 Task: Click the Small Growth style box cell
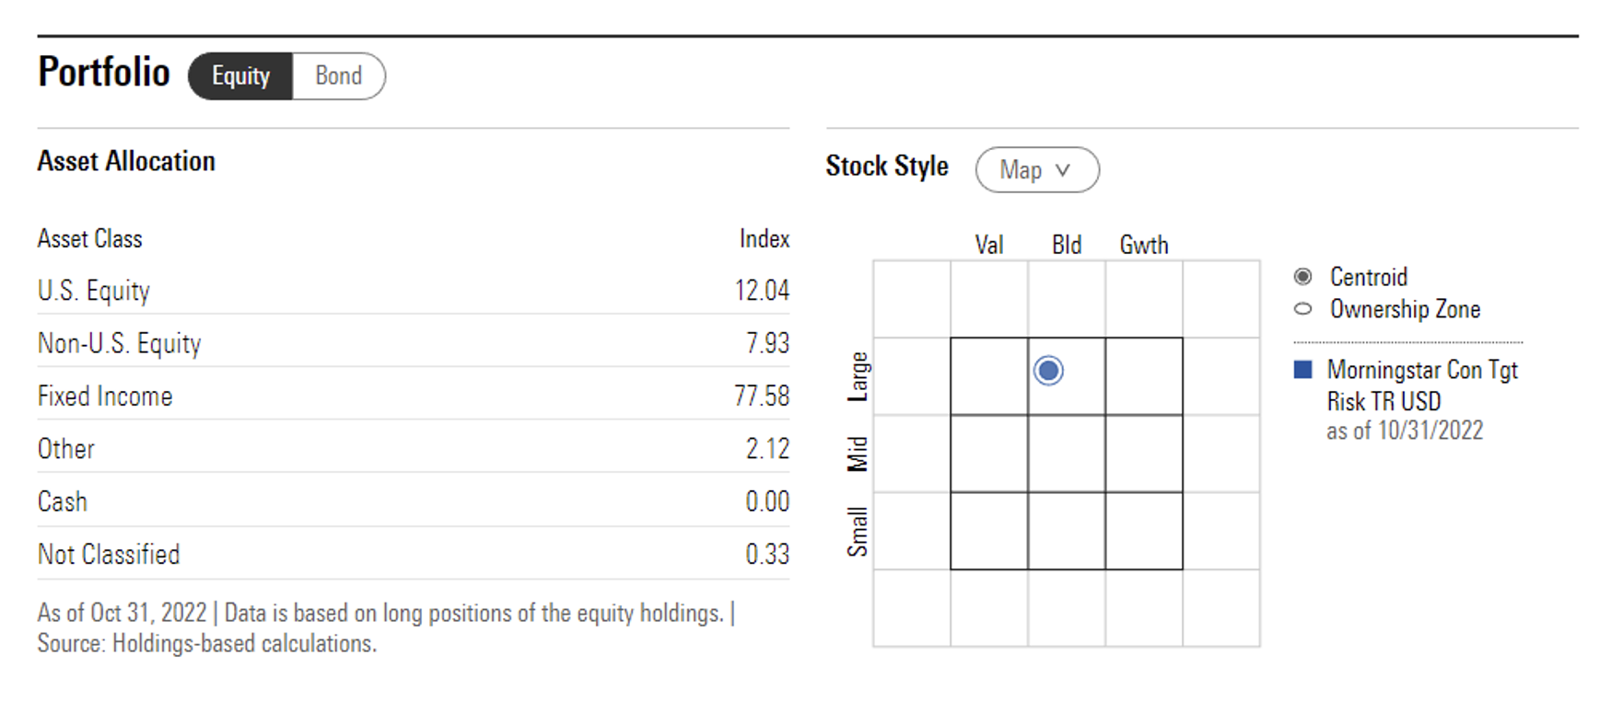click(1144, 531)
